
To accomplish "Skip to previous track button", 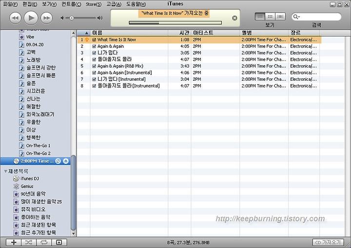I will [x=15, y=18].
